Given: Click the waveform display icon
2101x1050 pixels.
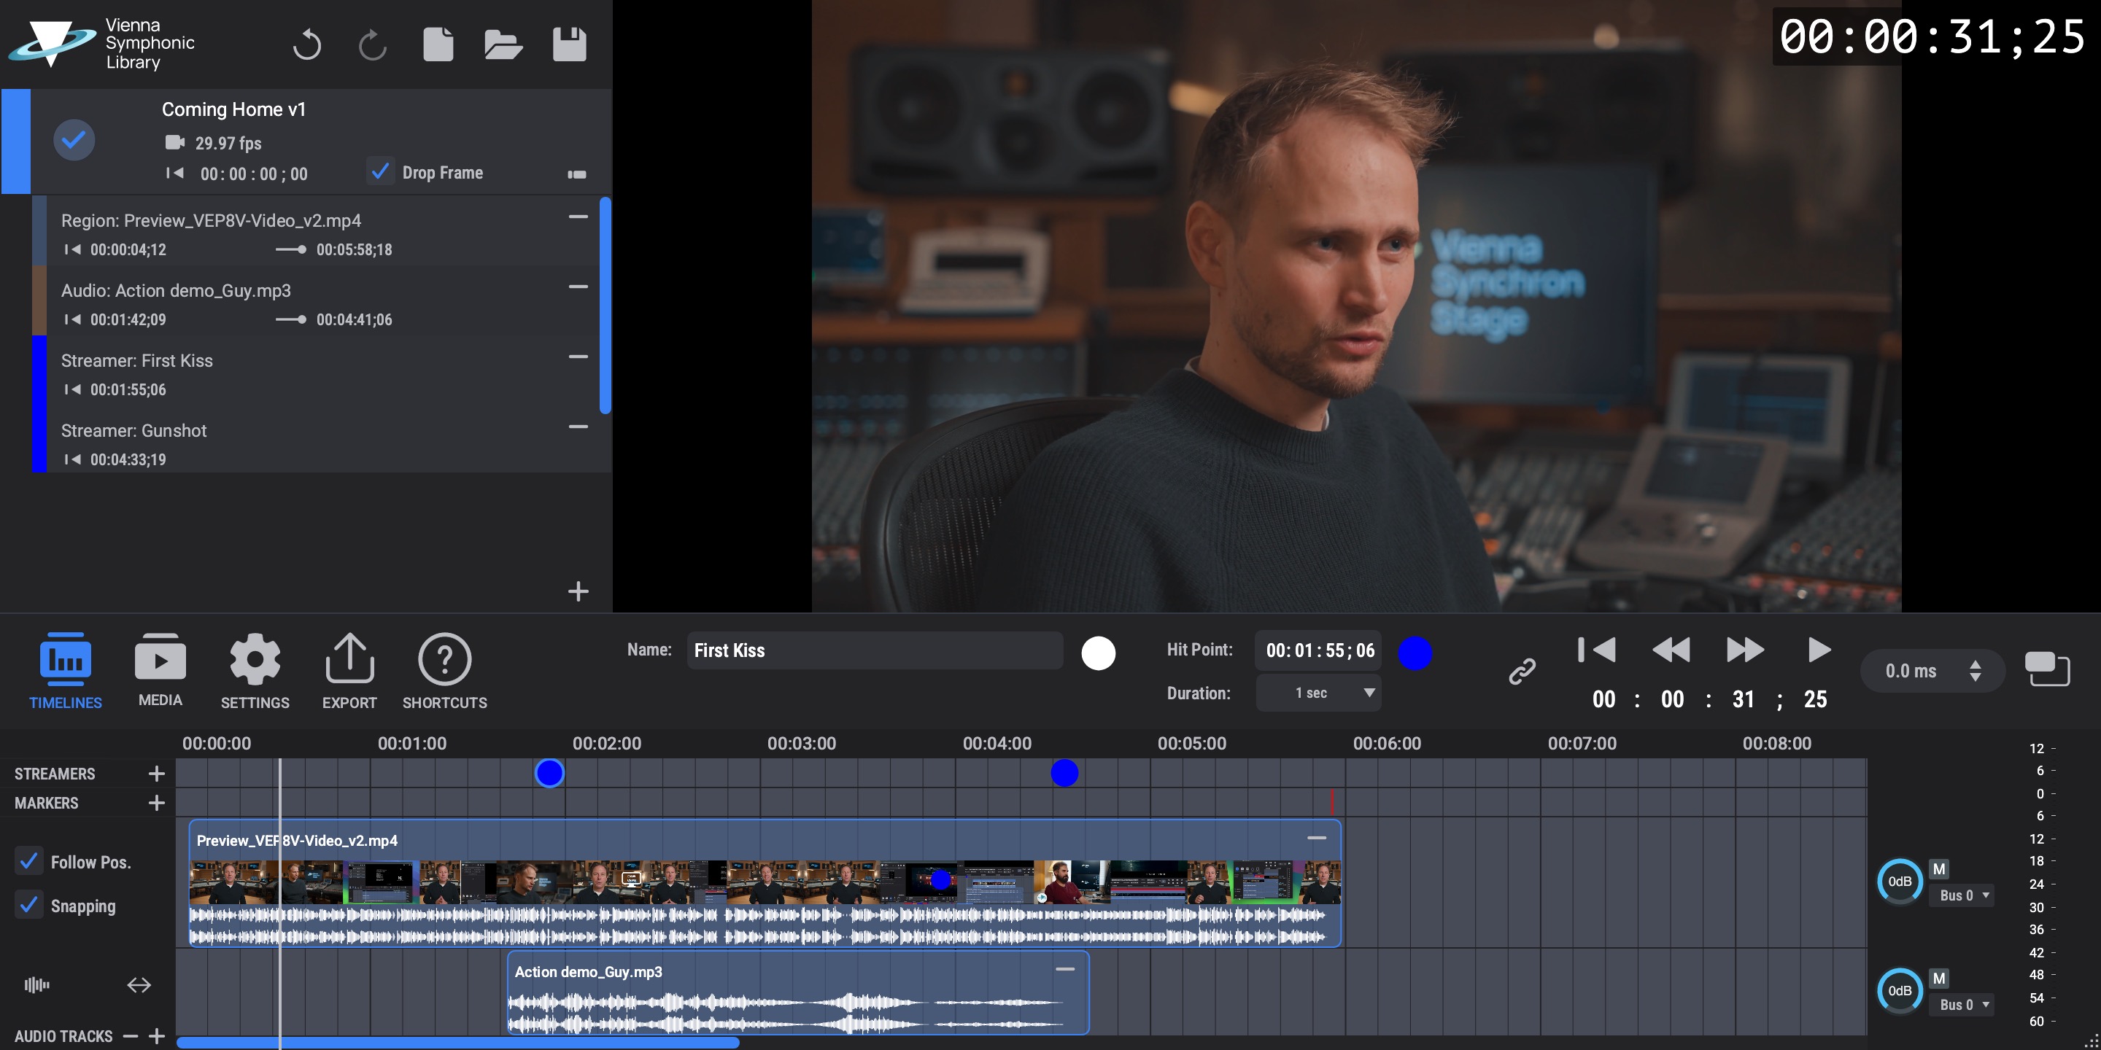Looking at the screenshot, I should (36, 985).
